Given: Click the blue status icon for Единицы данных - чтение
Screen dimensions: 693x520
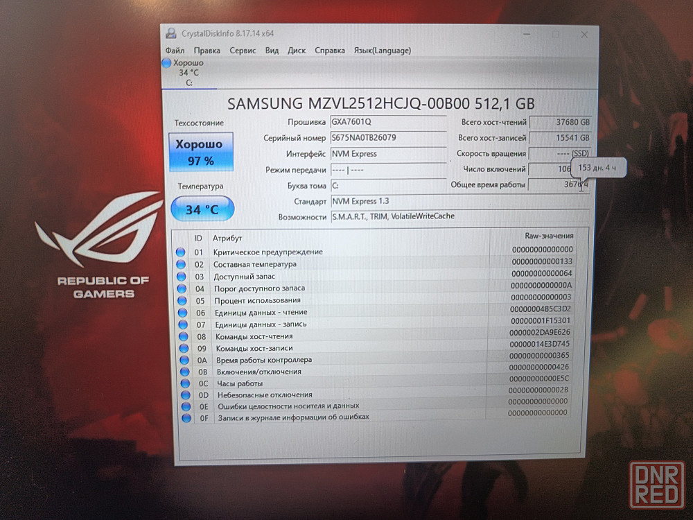Looking at the screenshot, I should tap(182, 313).
